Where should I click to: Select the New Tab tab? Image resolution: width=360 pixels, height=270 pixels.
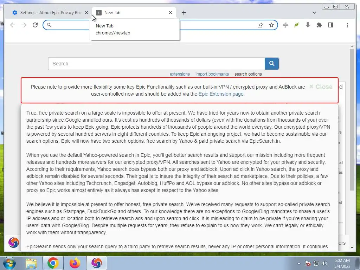[134, 13]
